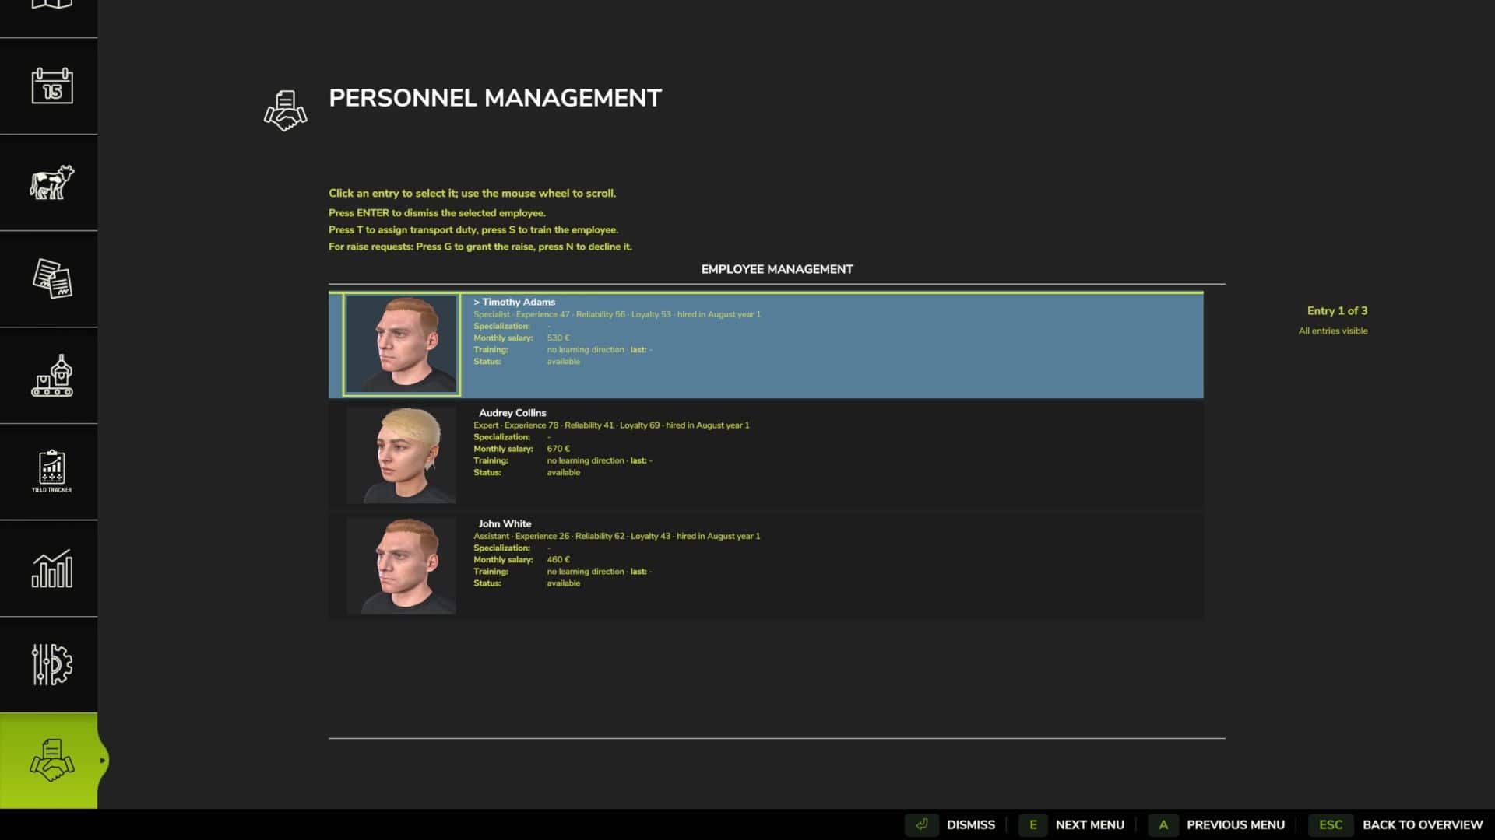The height and width of the screenshot is (840, 1495).
Task: Go to NEXT MENU
Action: (x=1089, y=824)
